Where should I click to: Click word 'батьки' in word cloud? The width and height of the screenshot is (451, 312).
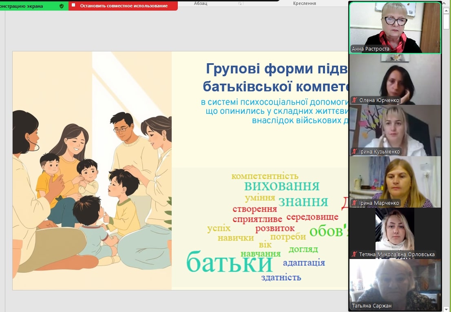pyautogui.click(x=229, y=262)
